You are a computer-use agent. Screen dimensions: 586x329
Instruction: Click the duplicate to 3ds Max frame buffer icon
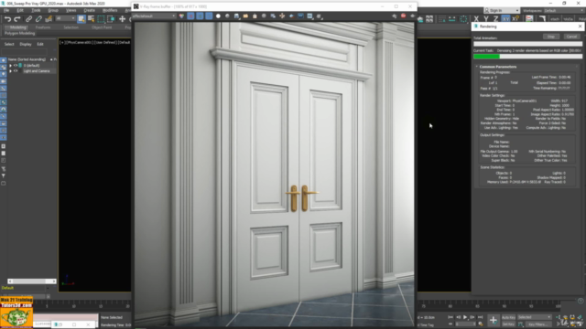(x=273, y=16)
